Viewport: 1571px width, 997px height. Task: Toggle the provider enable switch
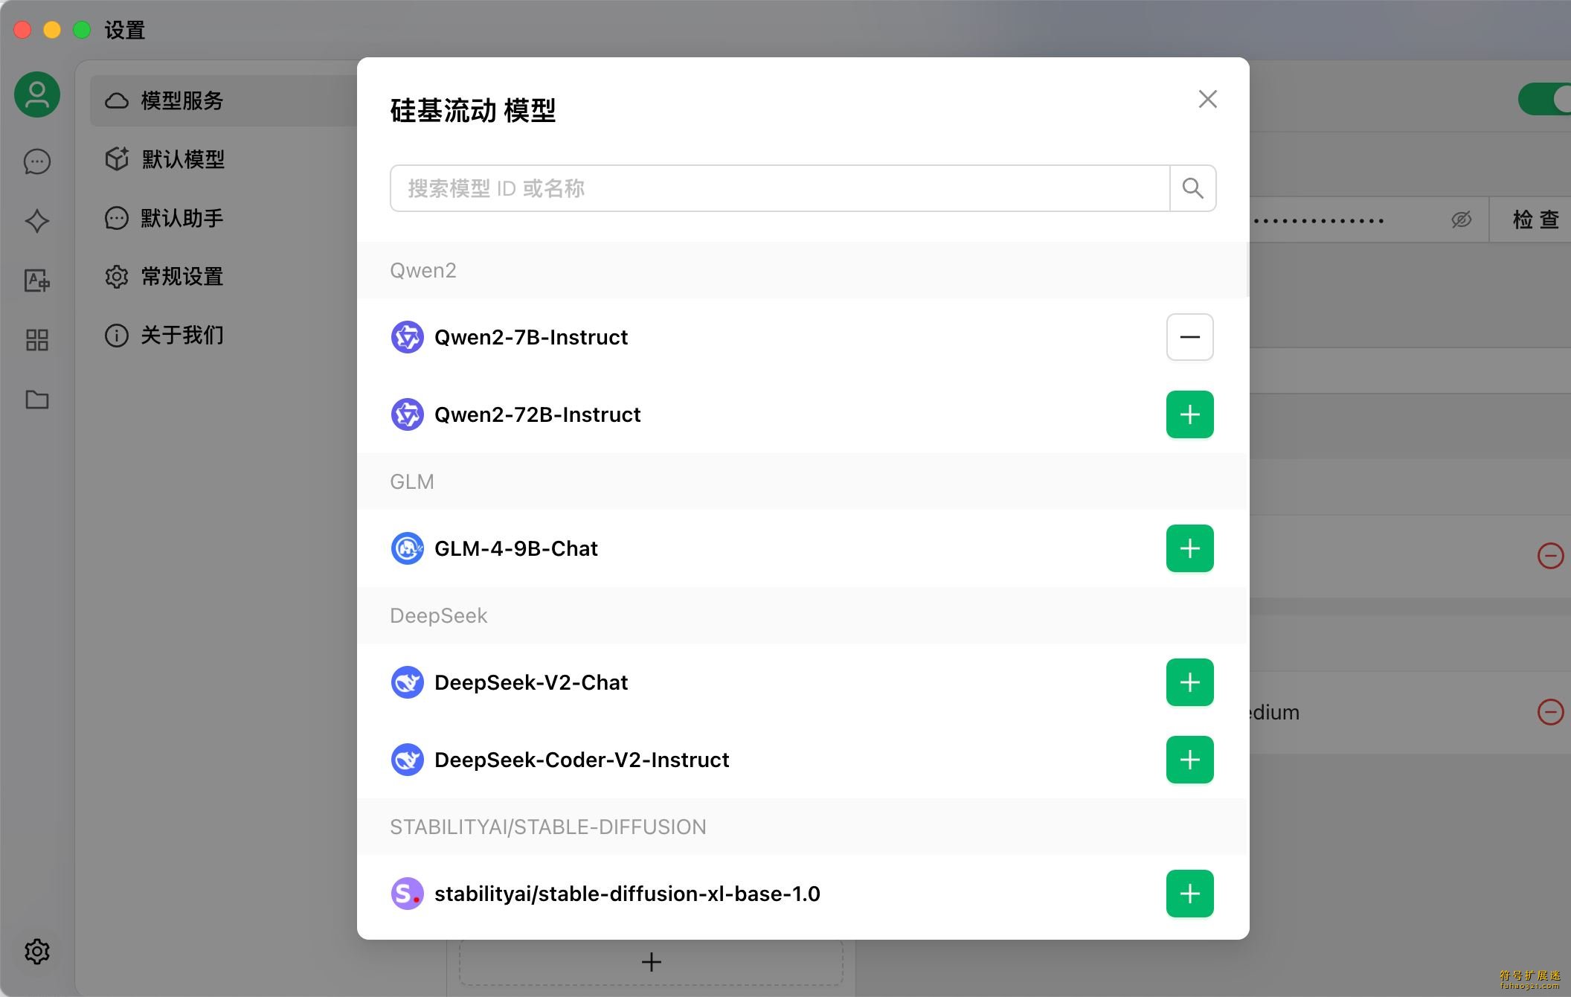(x=1544, y=100)
